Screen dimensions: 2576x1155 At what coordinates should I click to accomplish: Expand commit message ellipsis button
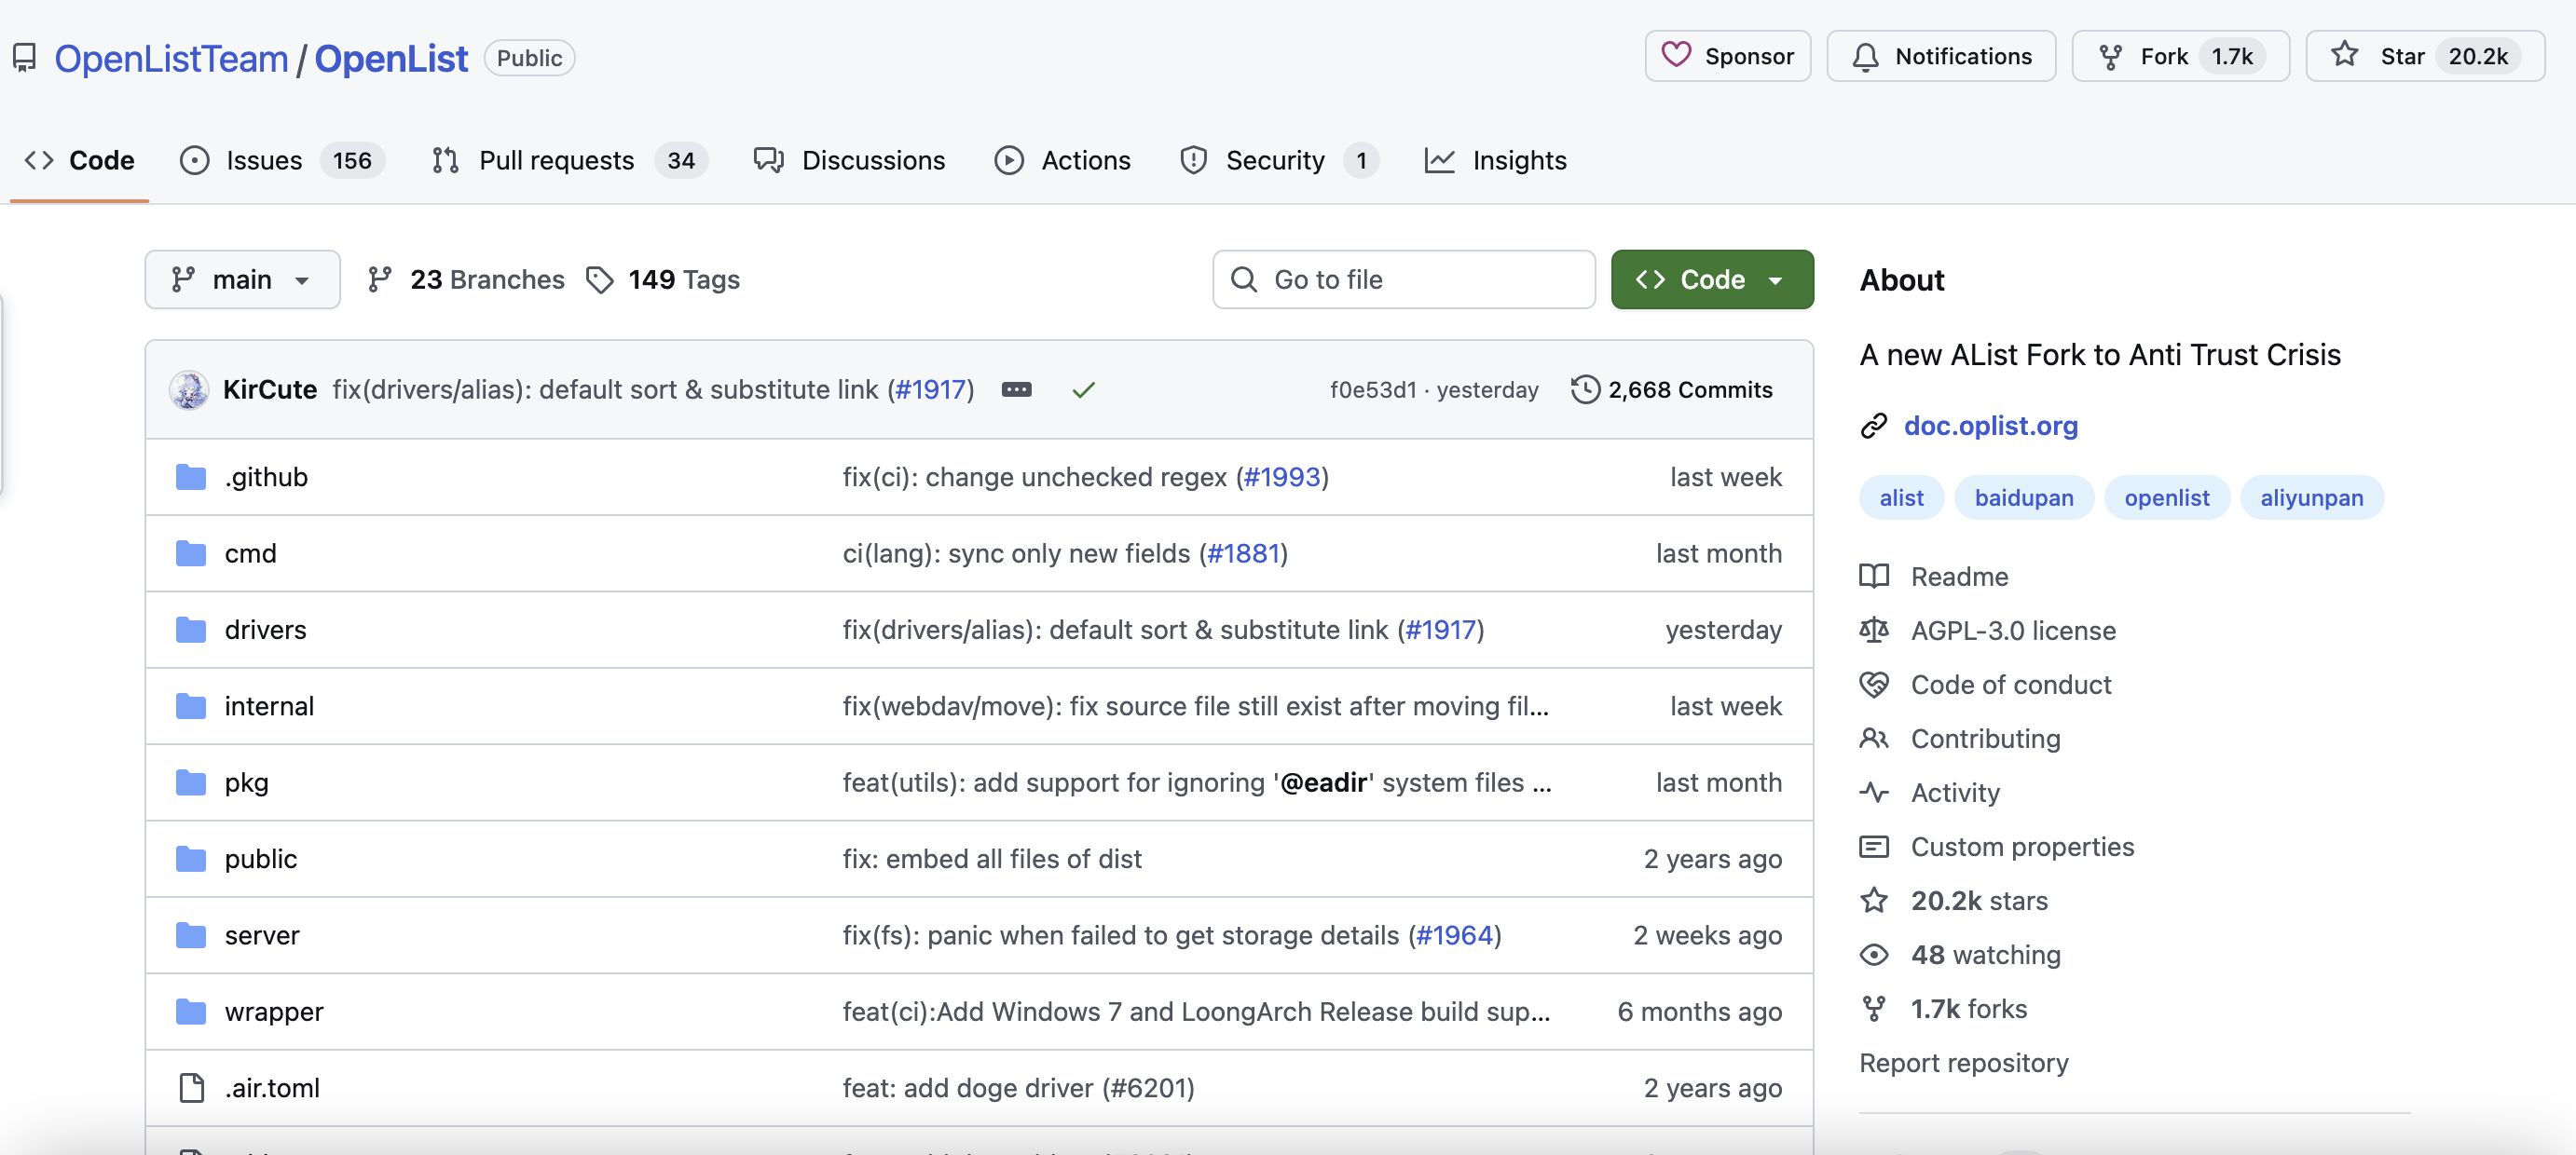[1016, 389]
